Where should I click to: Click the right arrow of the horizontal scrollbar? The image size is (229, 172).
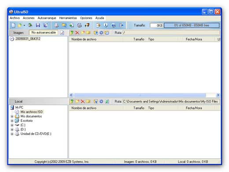[218, 95]
